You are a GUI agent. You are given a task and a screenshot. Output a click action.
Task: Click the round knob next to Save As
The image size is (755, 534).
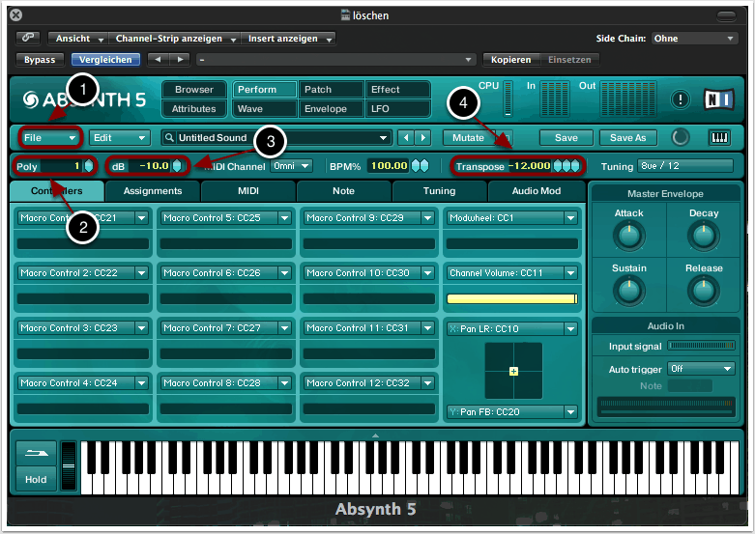[x=682, y=138]
